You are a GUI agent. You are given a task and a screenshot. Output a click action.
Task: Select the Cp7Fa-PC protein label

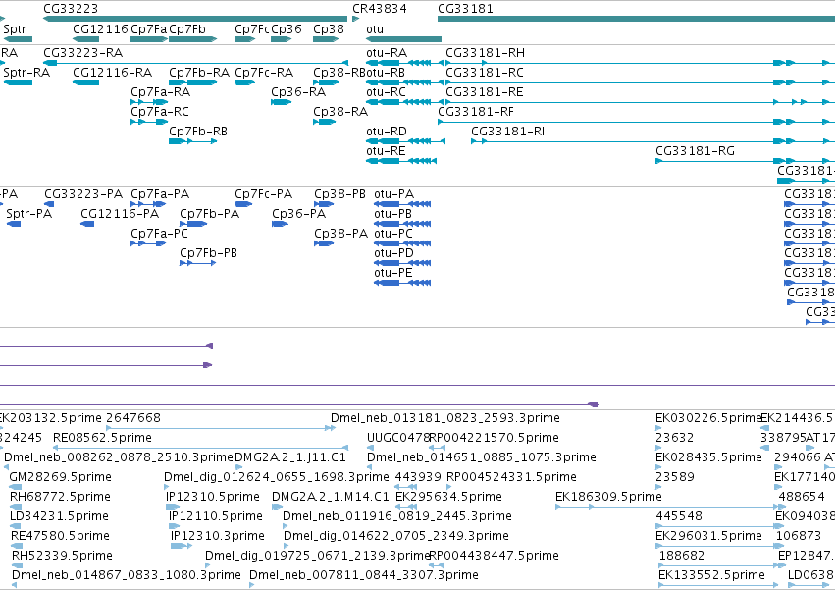pos(159,234)
